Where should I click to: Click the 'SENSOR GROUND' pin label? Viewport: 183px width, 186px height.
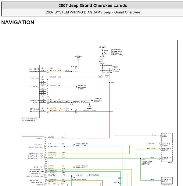click(x=37, y=183)
